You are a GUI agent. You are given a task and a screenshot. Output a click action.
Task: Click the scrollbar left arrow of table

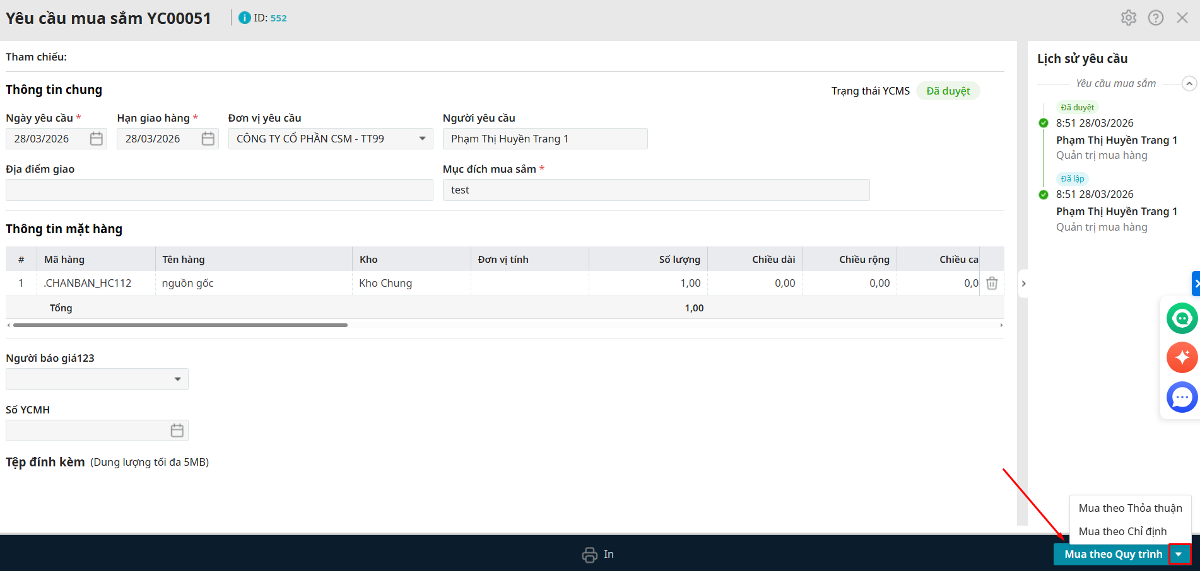pos(8,325)
